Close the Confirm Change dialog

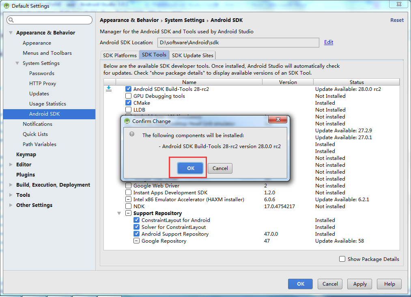pyautogui.click(x=278, y=120)
